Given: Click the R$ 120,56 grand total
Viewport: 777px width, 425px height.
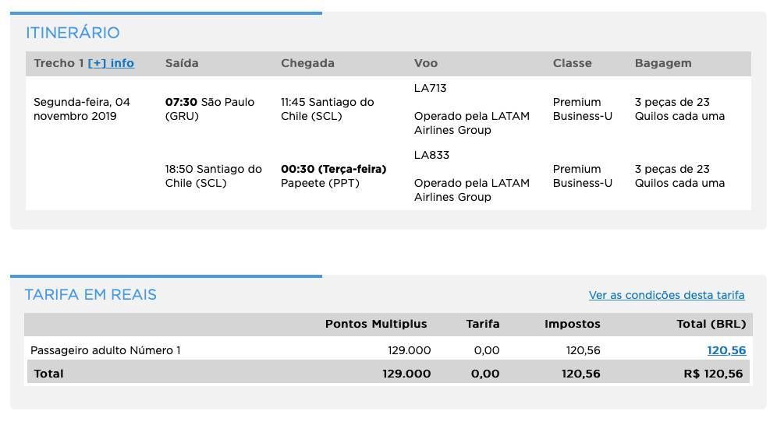Looking at the screenshot, I should 713,374.
